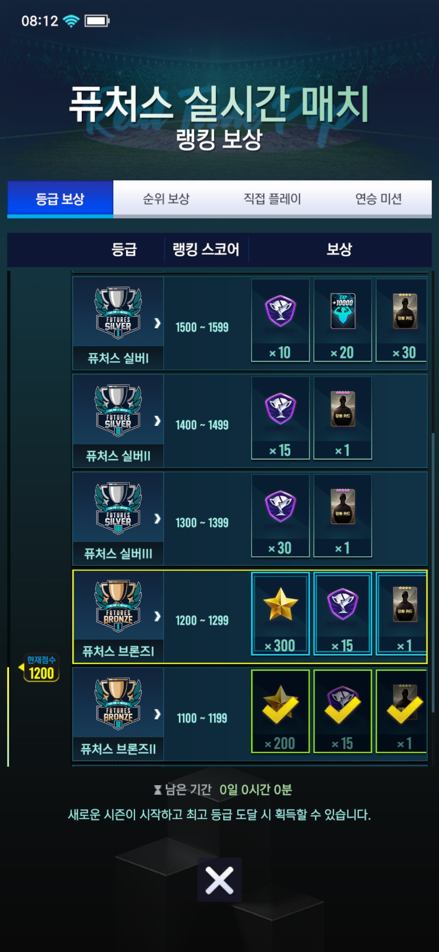Switch to the 순위 보상 tab
The height and width of the screenshot is (952, 439).
tap(166, 199)
